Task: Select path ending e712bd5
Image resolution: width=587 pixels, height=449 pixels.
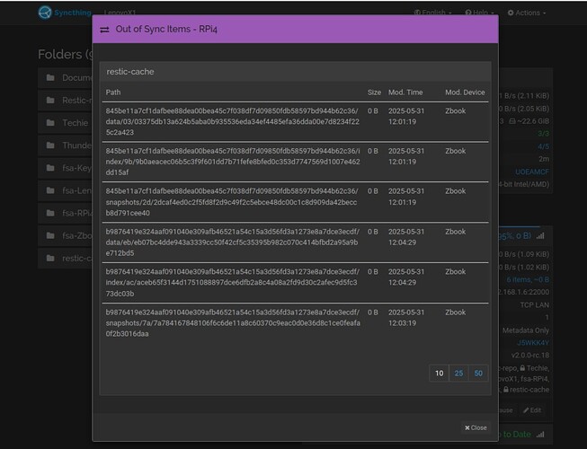Action: (233, 242)
